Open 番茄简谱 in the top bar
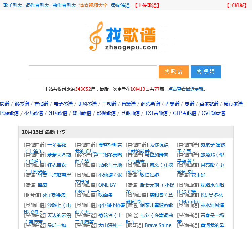Screen dimensions: 252x229 [x=120, y=5]
